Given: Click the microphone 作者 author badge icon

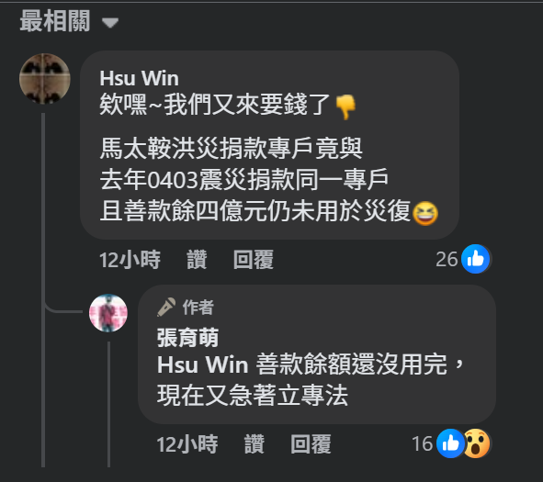Looking at the screenshot, I should (166, 307).
